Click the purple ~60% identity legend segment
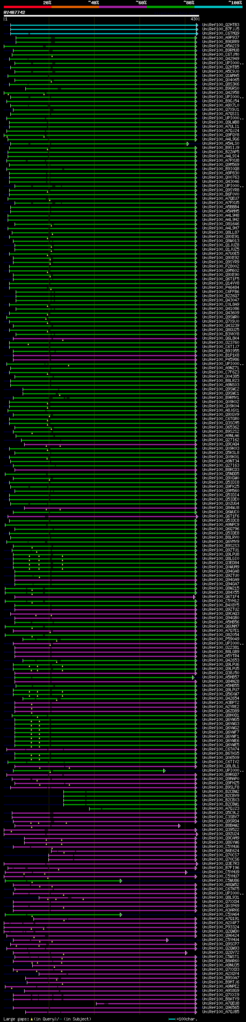The image size is (246, 1022). 123,7
